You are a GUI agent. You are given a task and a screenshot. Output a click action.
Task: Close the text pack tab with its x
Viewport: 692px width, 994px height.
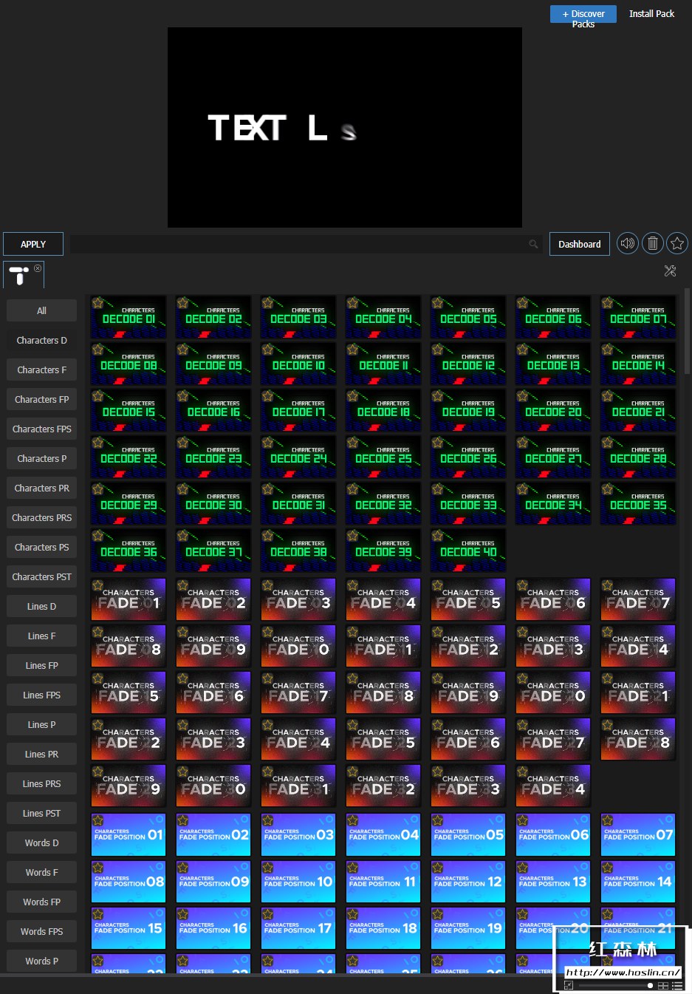38,268
